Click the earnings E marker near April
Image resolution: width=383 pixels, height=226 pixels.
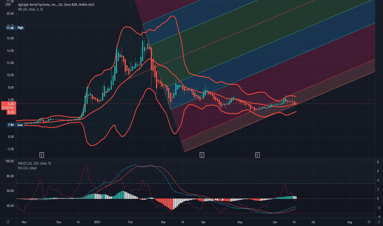pos(202,155)
